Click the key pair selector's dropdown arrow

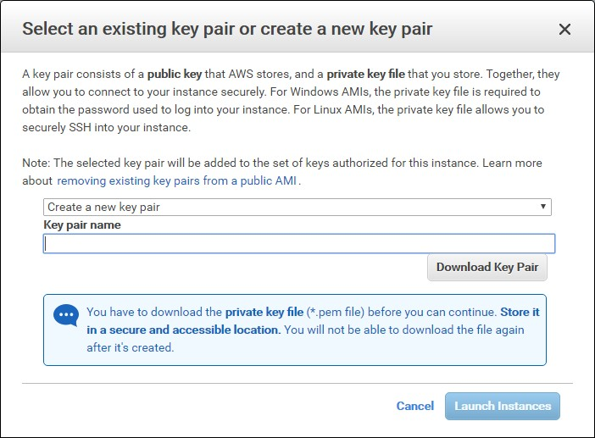tap(543, 207)
